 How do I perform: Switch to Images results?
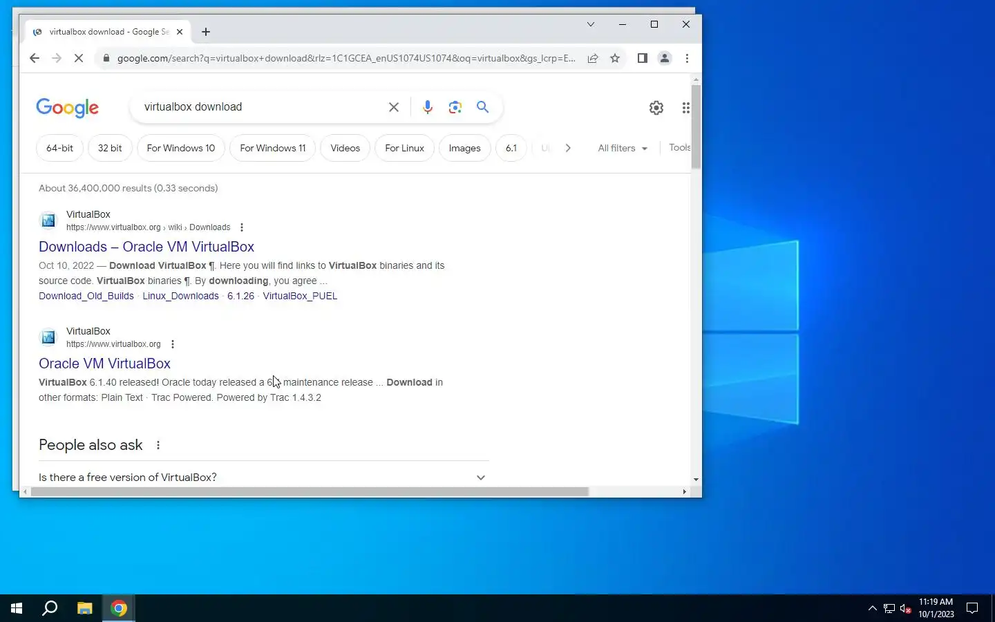pos(464,148)
